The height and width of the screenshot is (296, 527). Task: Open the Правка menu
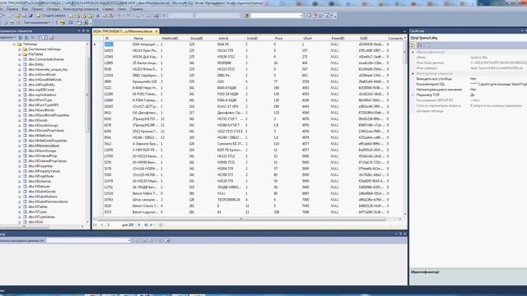[x=12, y=9]
